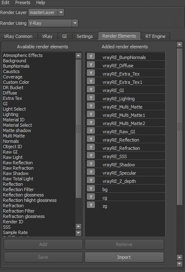
Task: Select Caustics in available elements
Action: click(x=11, y=71)
